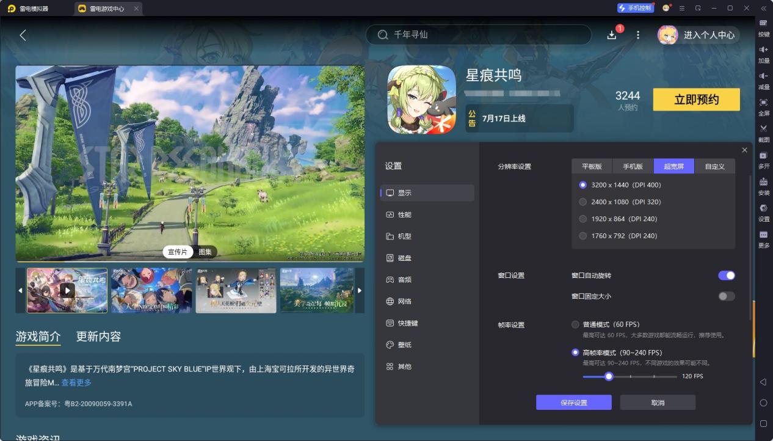Image resolution: width=773 pixels, height=441 pixels.
Task: Click the 千年寻仙 search field
Action: pos(479,35)
